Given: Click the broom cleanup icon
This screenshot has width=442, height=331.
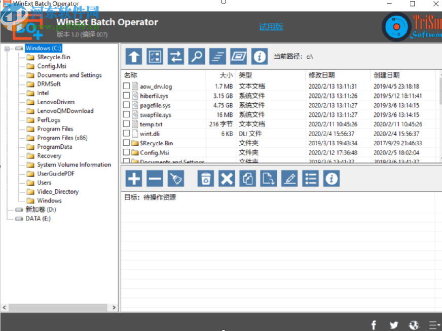Looking at the screenshot, I should pyautogui.click(x=176, y=178).
